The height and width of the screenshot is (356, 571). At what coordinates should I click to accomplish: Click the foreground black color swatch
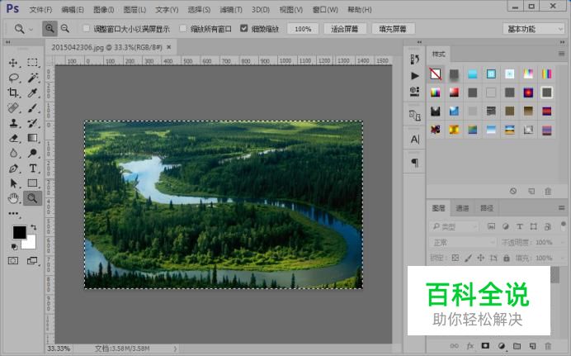(19, 232)
